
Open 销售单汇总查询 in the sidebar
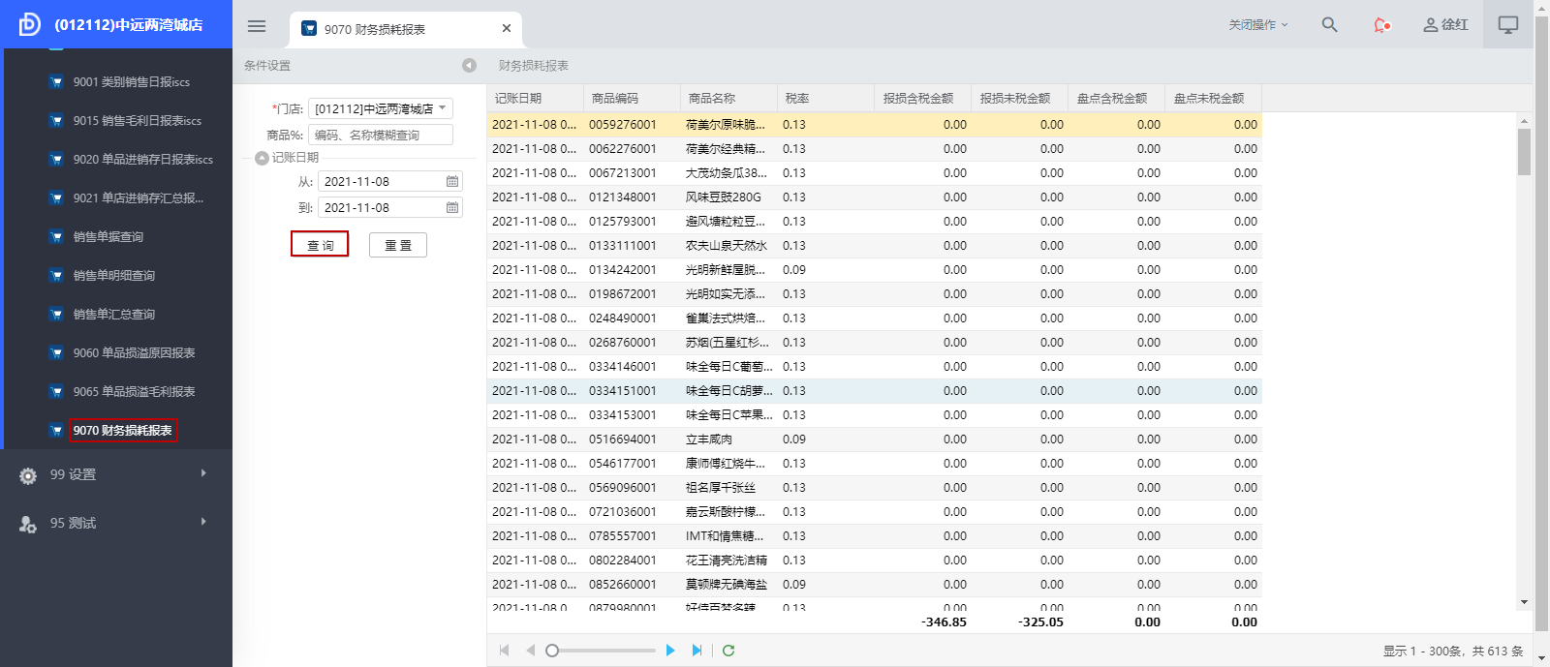click(x=114, y=315)
